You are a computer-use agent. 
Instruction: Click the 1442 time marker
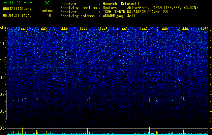coord(43,29)
